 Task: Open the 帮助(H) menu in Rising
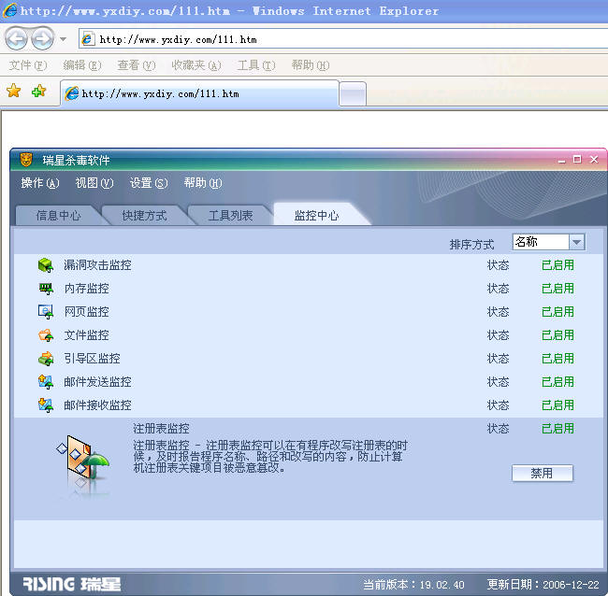[x=203, y=183]
